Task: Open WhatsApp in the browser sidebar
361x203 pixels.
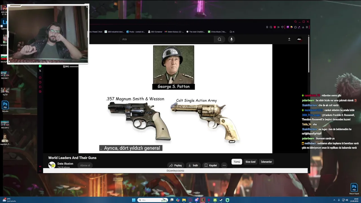Action: 40,66
